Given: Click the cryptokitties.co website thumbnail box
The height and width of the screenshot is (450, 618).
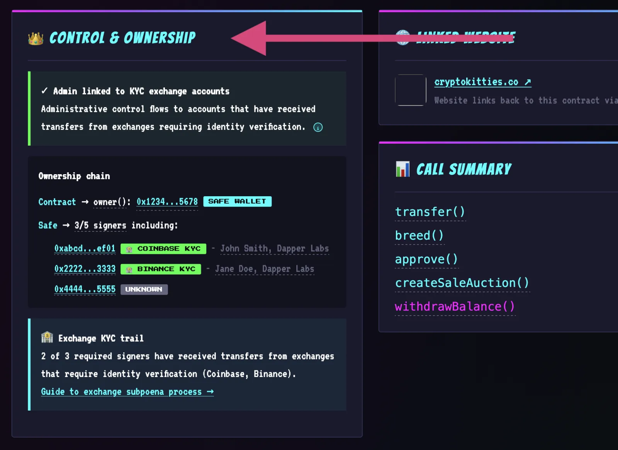Looking at the screenshot, I should click(411, 90).
